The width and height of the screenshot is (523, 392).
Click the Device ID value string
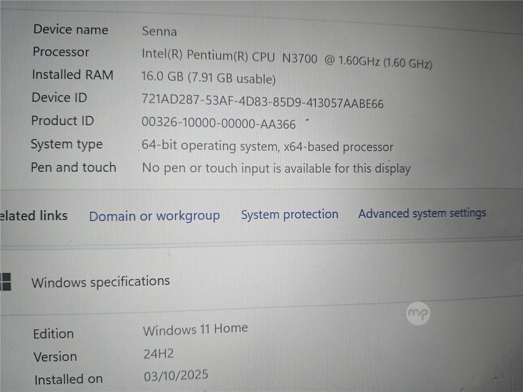pyautogui.click(x=262, y=101)
